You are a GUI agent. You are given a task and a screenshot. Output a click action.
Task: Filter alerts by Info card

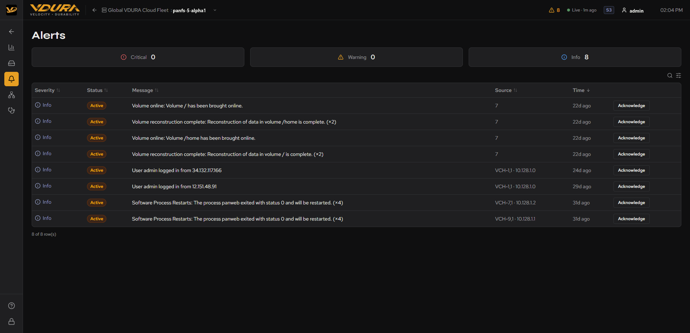click(575, 57)
